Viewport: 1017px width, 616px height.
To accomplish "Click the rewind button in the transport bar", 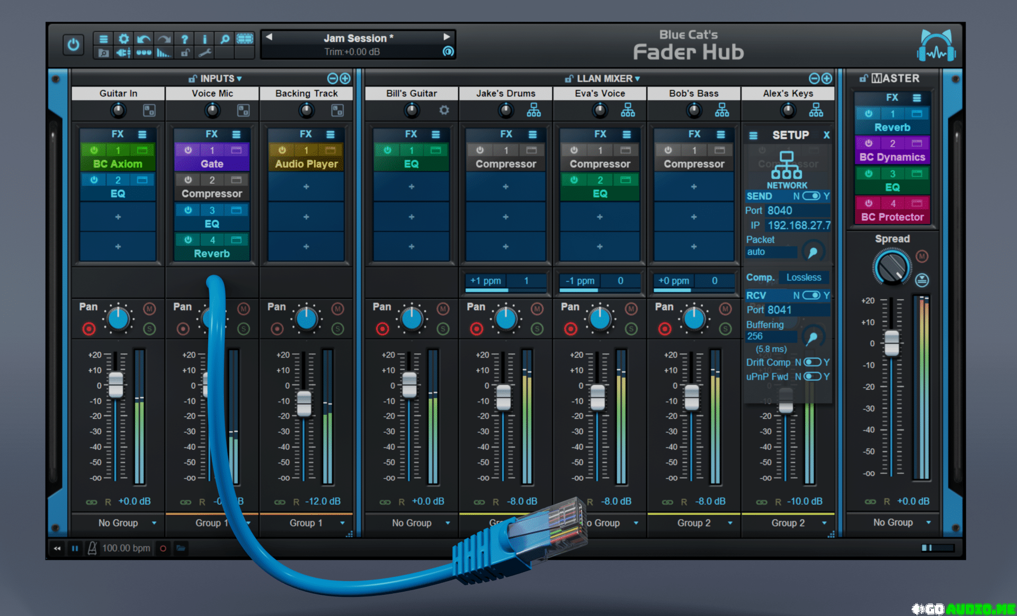I will [x=57, y=548].
